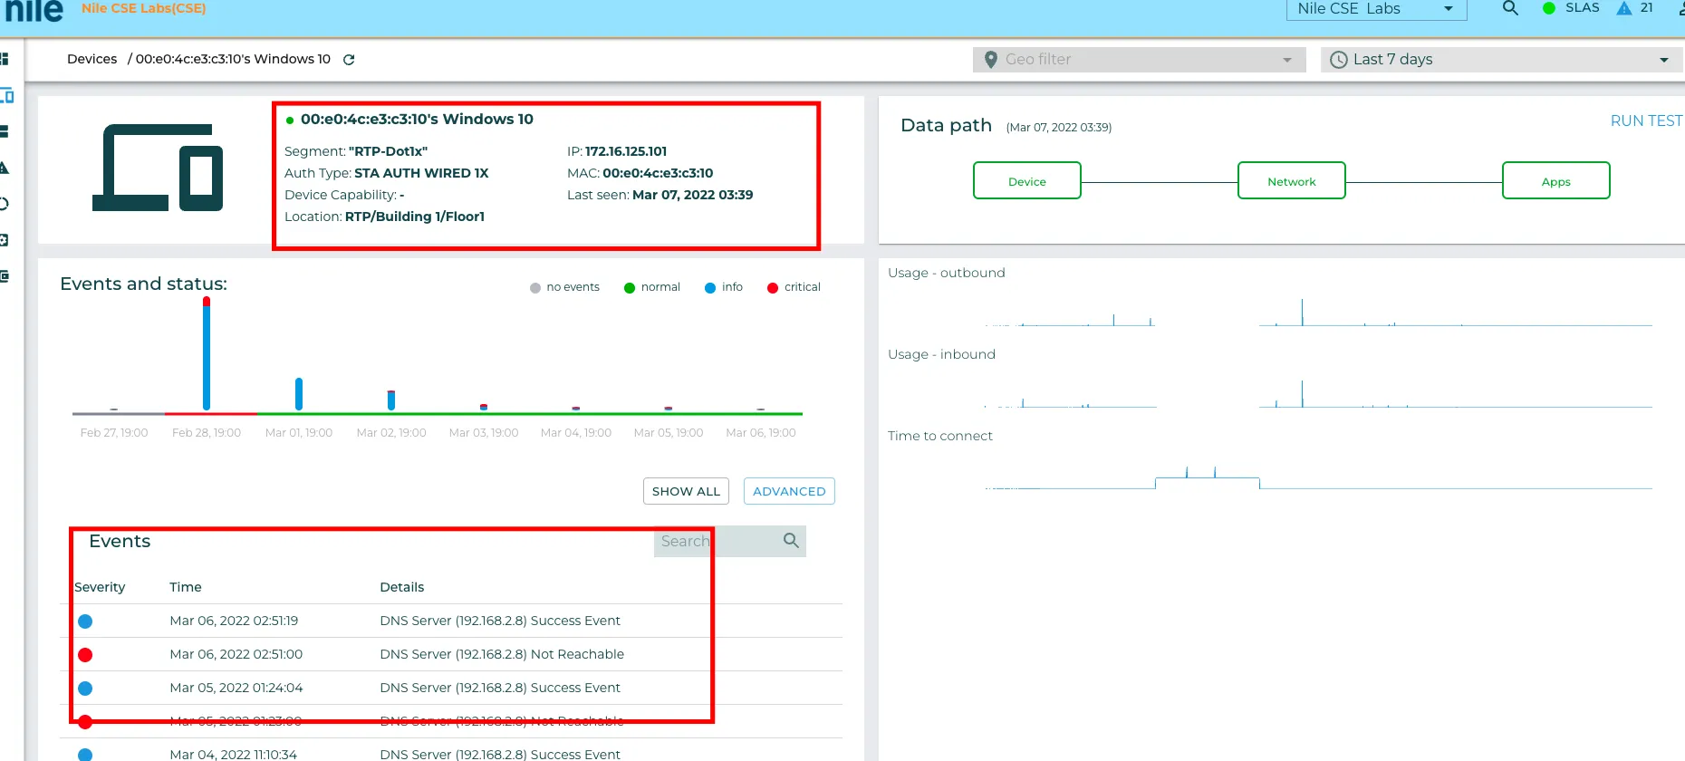The width and height of the screenshot is (1685, 761).
Task: Click the blue severity dot for Mar 05 01:24:04
Action: click(85, 689)
